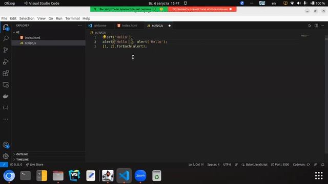Stop screen sharing red button
Viewport: 328px width, 184px height.
[x=202, y=9]
